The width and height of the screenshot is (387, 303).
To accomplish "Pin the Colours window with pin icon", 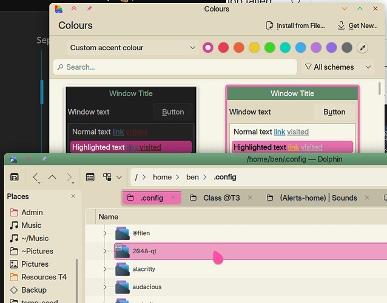I will 90,9.
